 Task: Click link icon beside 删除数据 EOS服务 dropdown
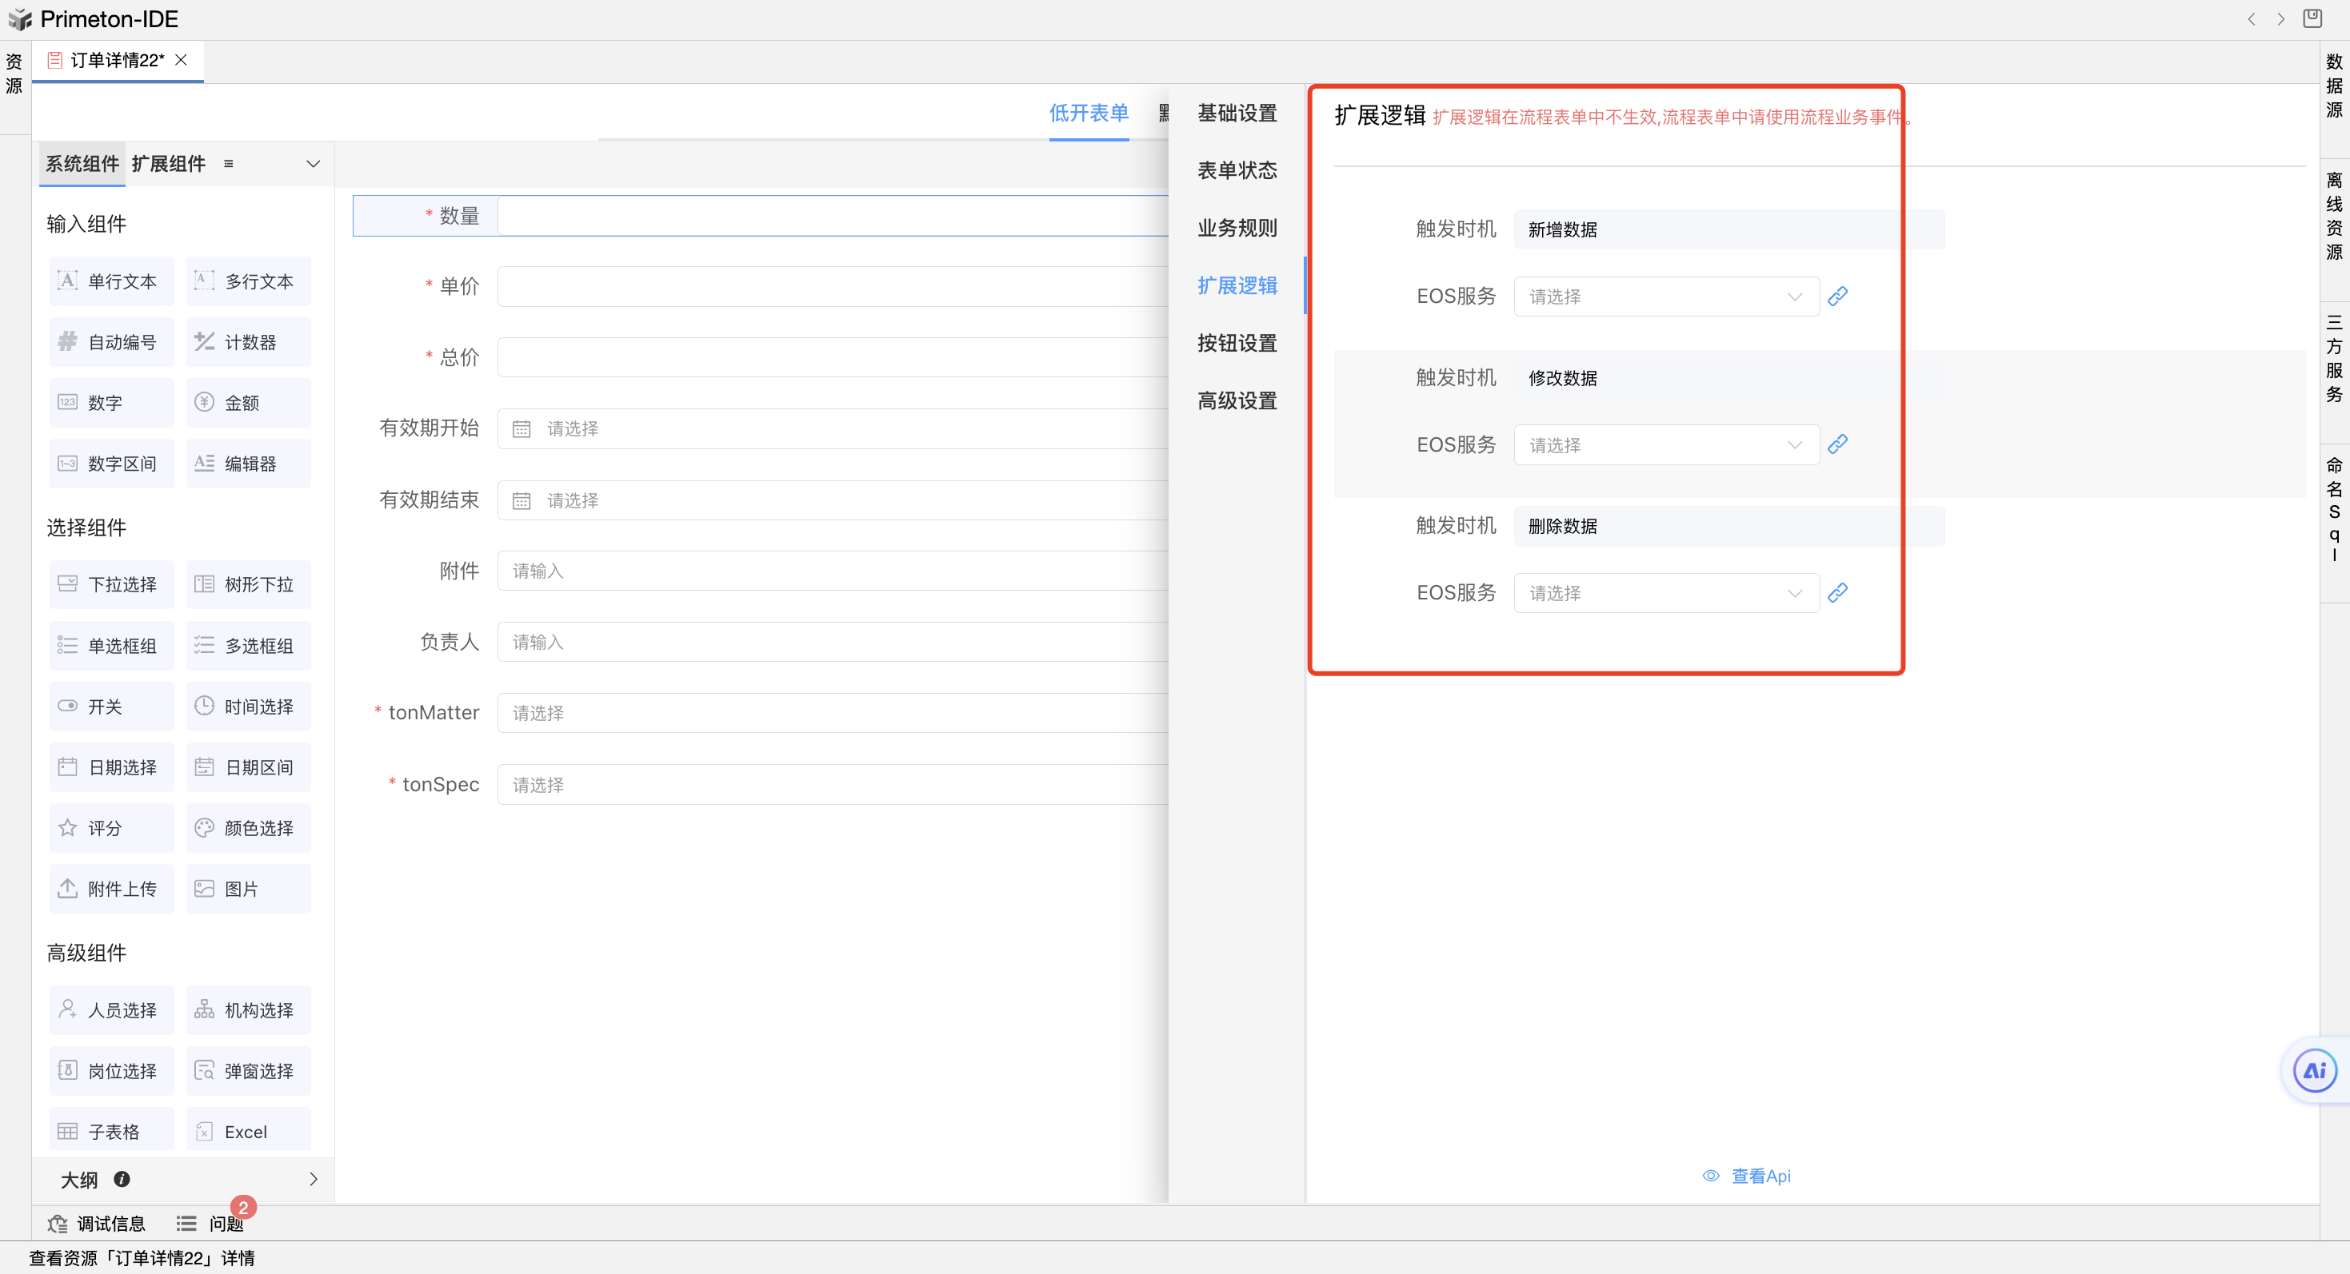tap(1837, 593)
